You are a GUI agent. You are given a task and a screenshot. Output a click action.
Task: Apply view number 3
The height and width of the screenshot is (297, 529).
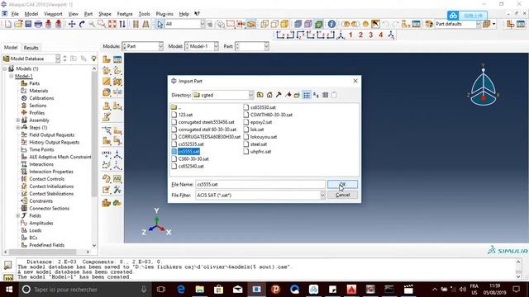[x=371, y=35]
